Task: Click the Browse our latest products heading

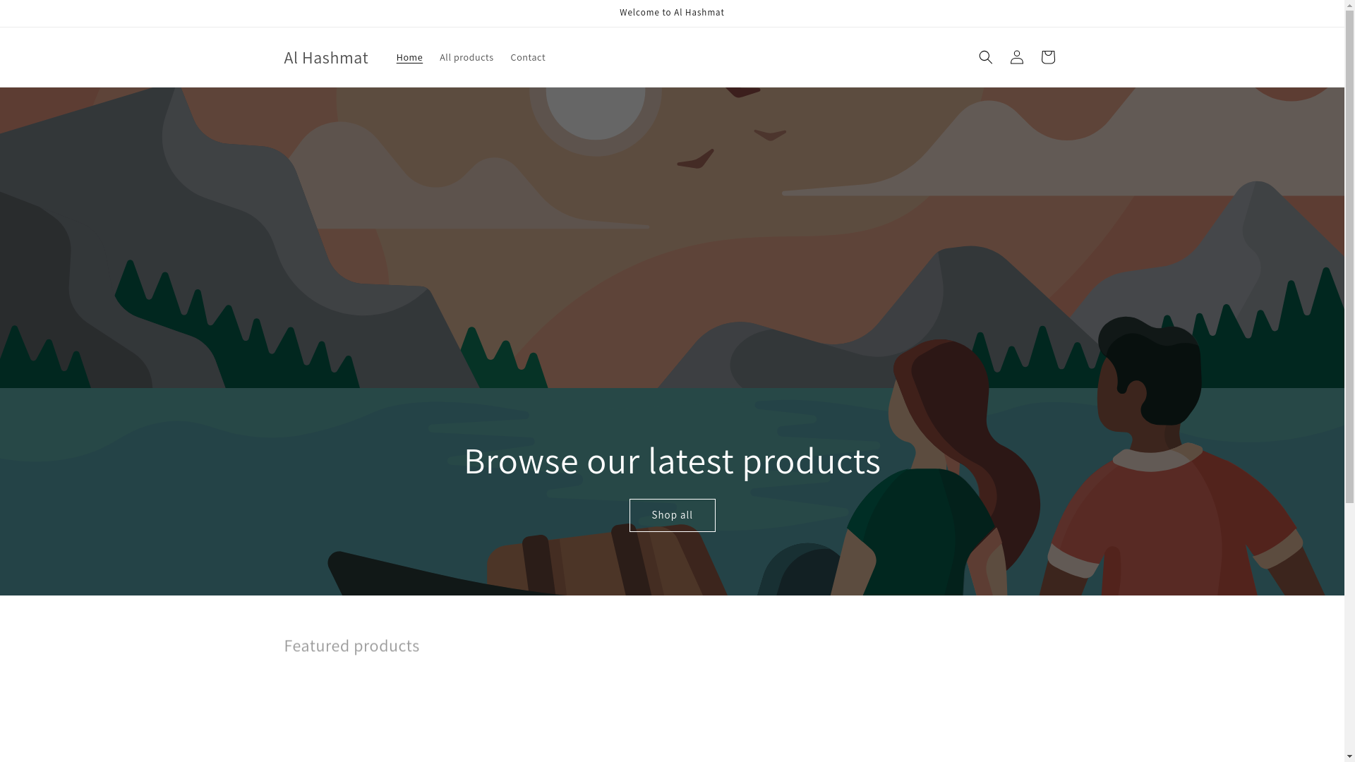Action: pos(671,461)
